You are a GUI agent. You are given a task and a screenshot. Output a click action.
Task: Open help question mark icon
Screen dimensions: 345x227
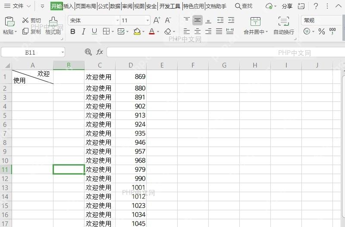click(316, 6)
